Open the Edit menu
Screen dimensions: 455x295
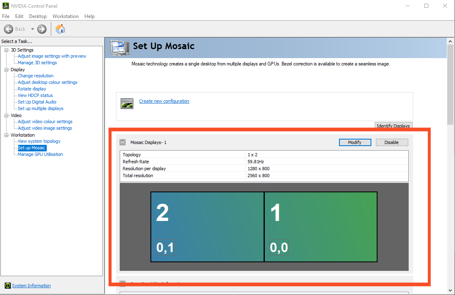[19, 16]
